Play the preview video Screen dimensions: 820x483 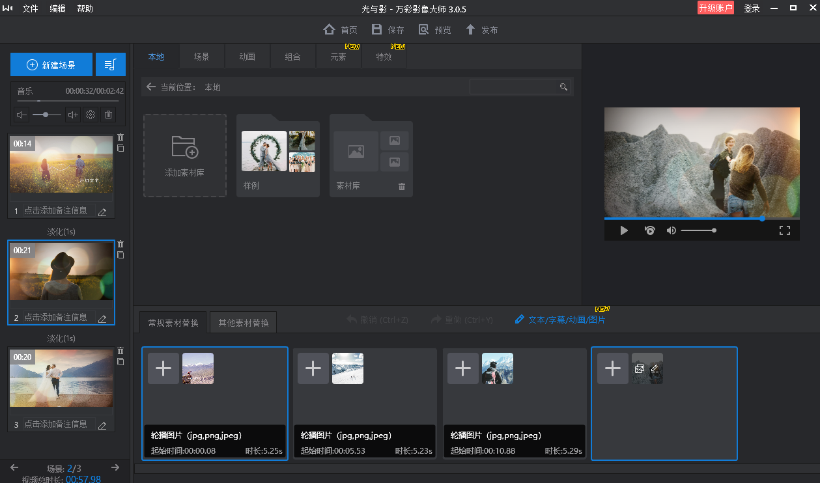624,230
